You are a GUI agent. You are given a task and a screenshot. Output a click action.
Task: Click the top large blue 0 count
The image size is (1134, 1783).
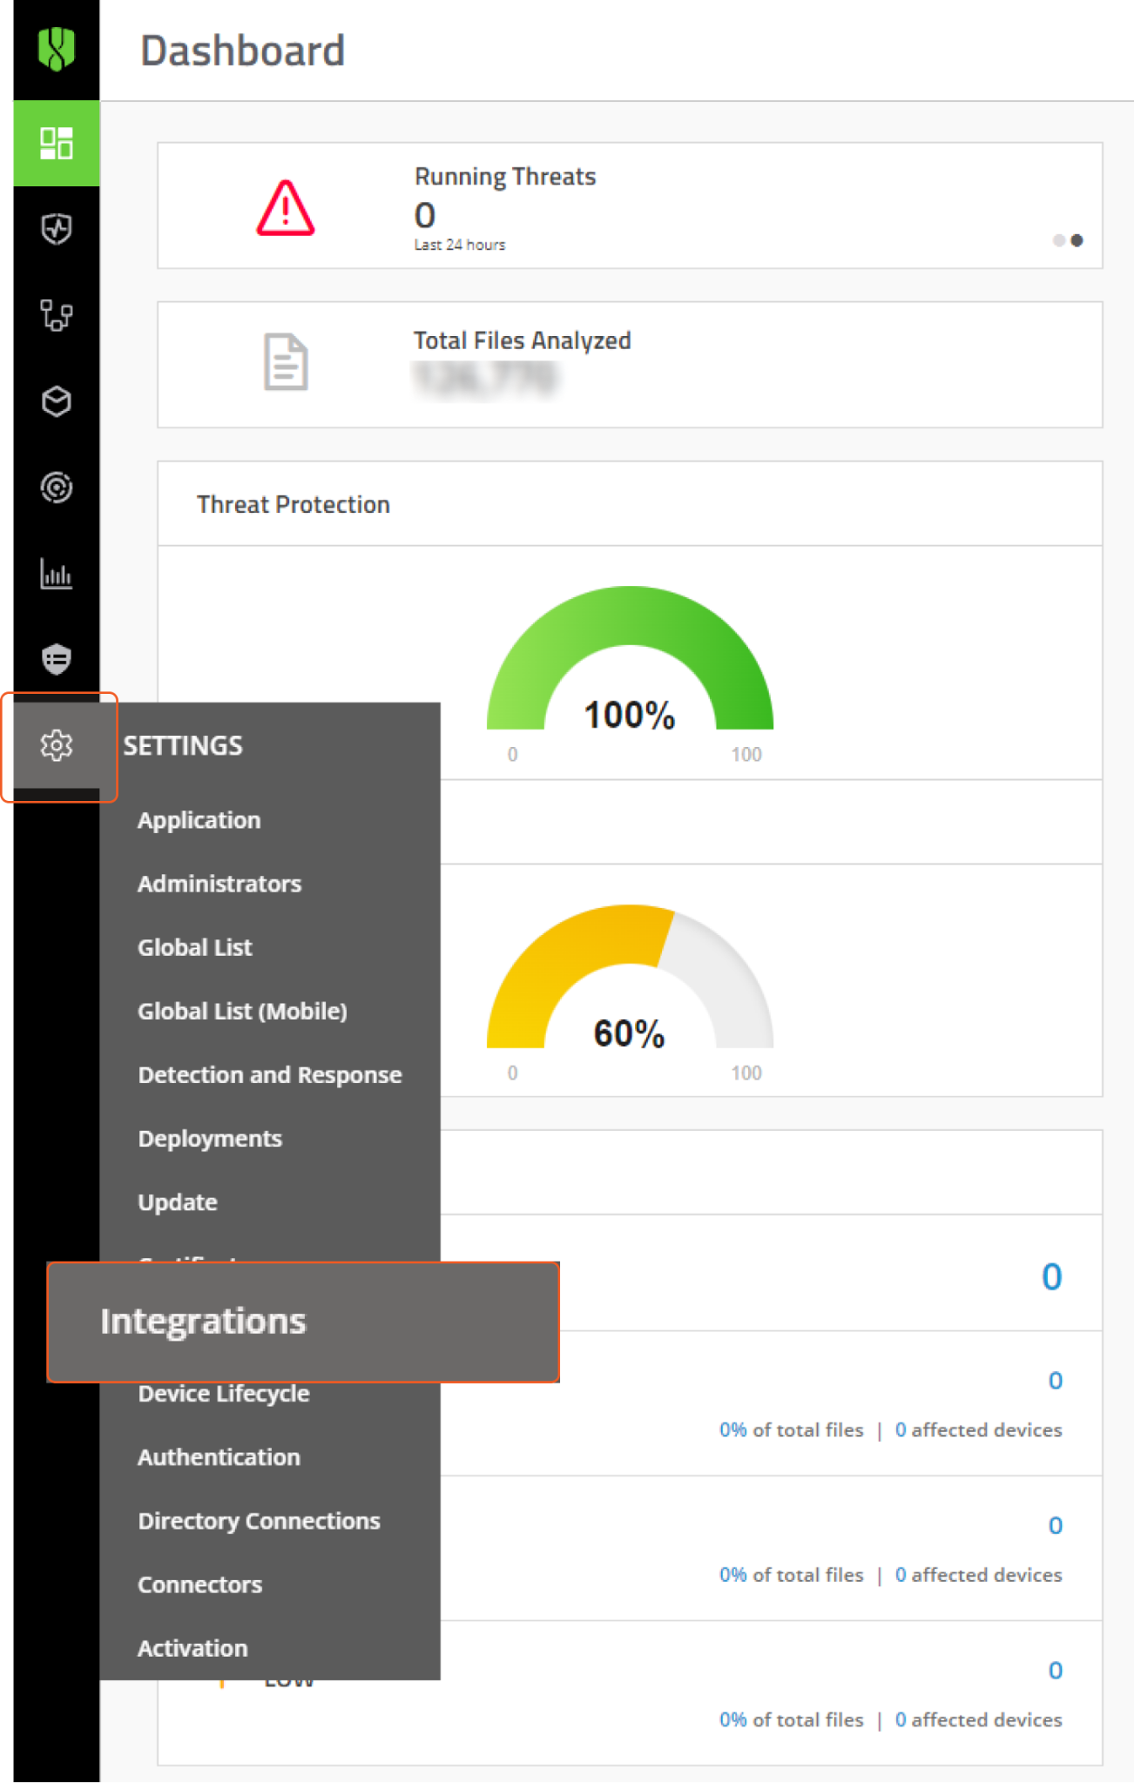(1051, 1277)
